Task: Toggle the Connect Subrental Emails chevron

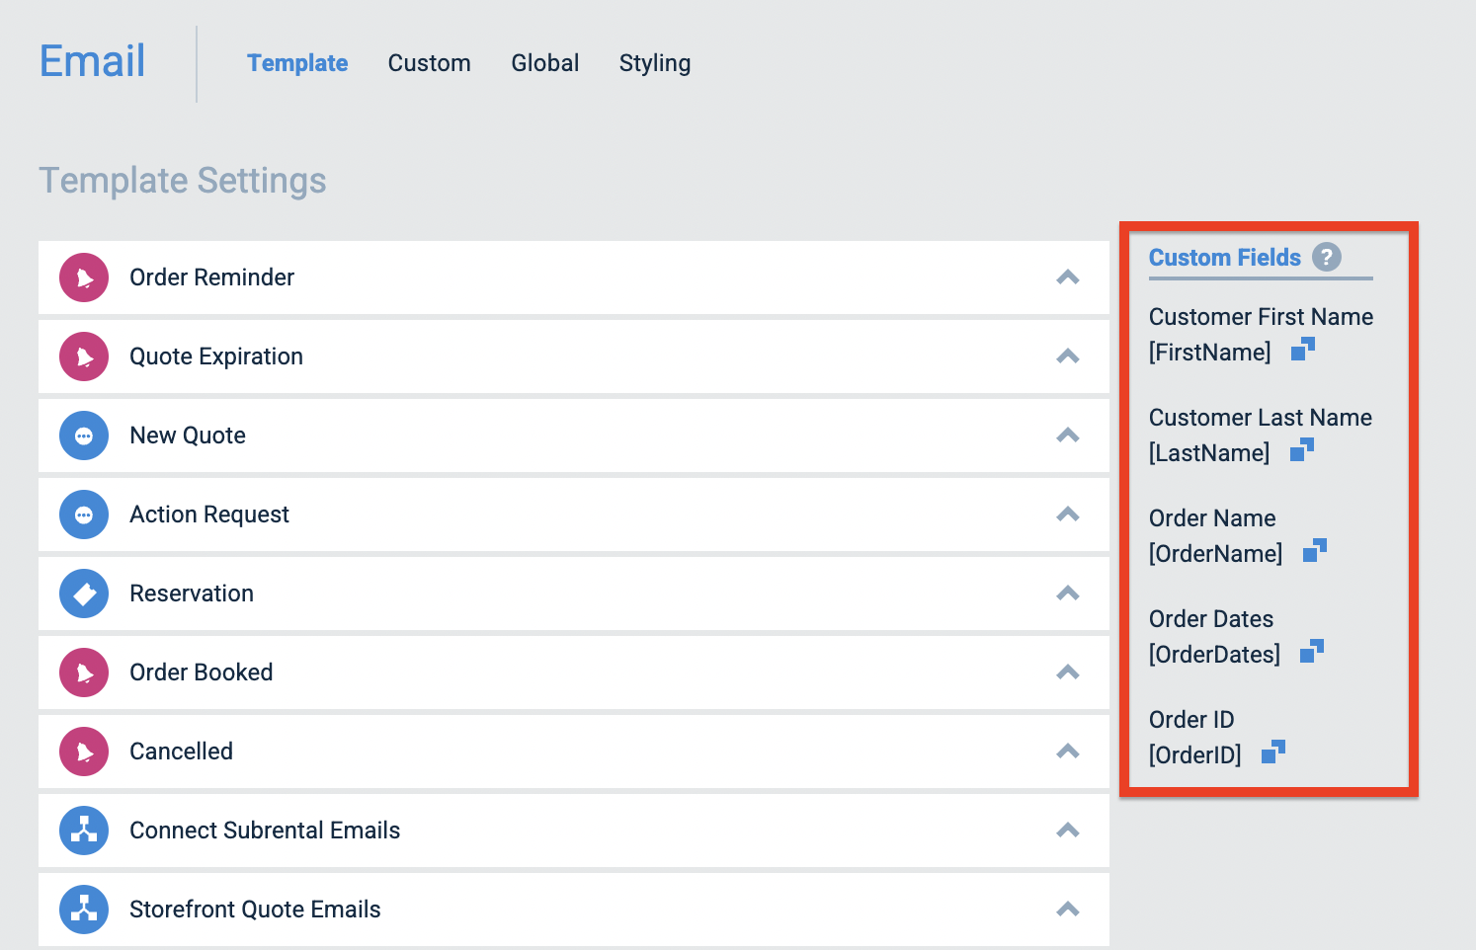Action: pos(1068,831)
